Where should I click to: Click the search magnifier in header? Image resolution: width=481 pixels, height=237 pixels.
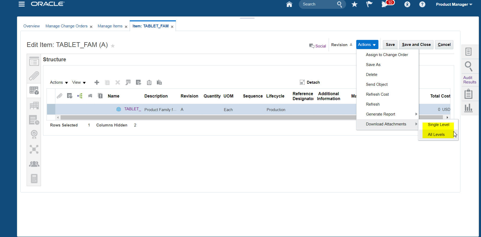(339, 4)
